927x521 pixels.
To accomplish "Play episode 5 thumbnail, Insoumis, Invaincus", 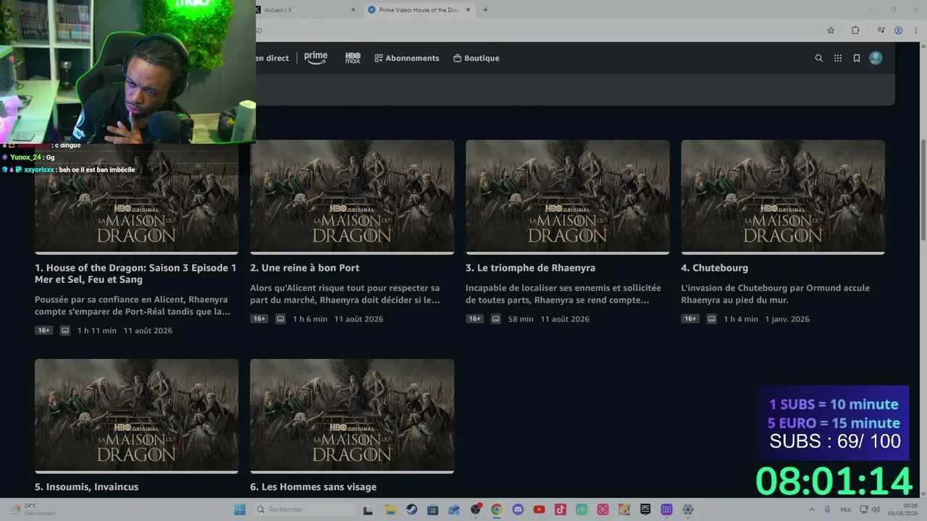I will pyautogui.click(x=136, y=416).
